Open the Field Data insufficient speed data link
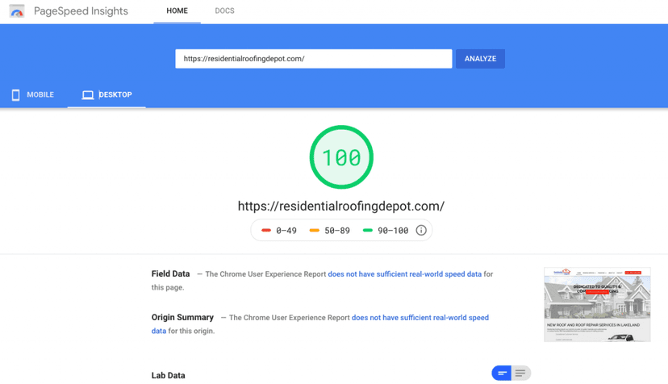The image size is (668, 384). coord(404,274)
